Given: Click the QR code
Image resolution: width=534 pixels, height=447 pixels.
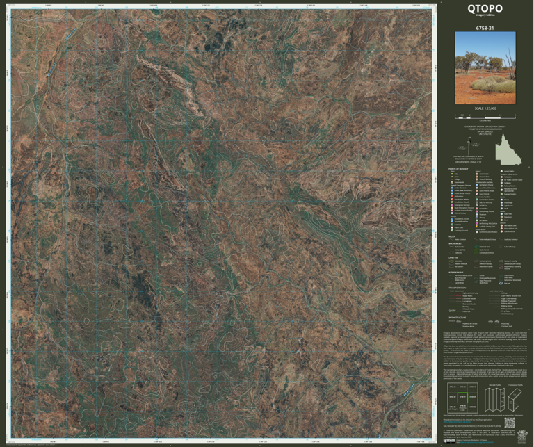Looking at the screenshot, I should coord(510,423).
